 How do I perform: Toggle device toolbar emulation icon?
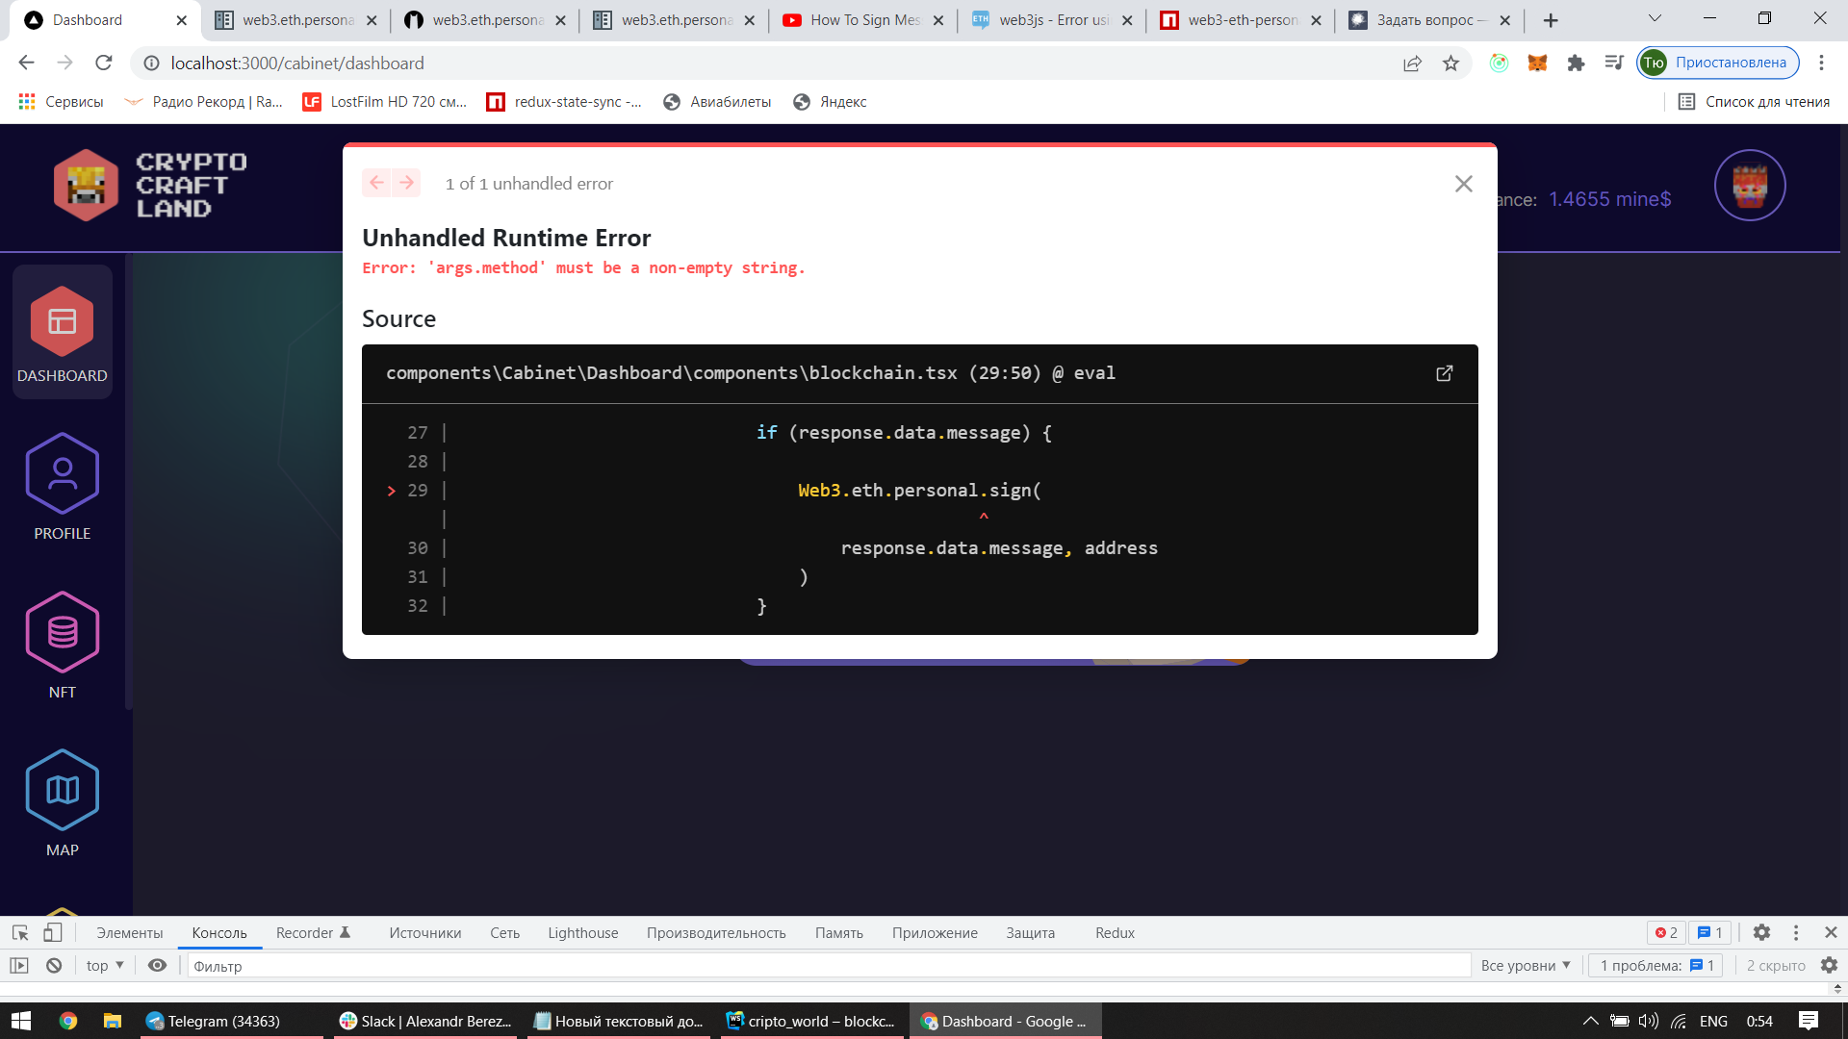coord(53,932)
